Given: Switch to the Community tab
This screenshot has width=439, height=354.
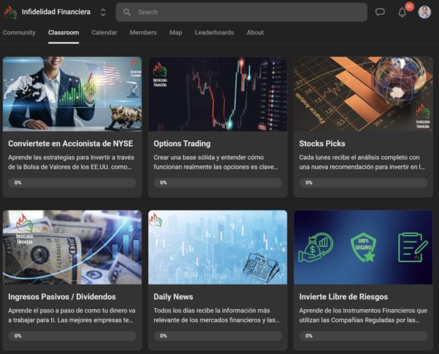Looking at the screenshot, I should (19, 32).
